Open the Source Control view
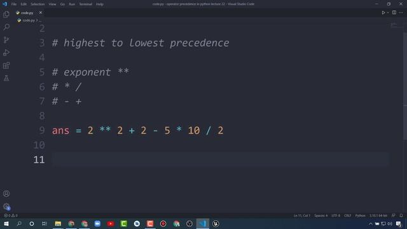Screen dimensions: 407x229 point(6,39)
